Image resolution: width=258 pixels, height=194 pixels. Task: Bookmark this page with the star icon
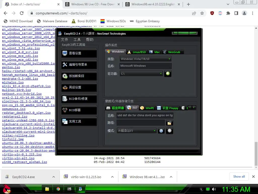[x=202, y=13]
